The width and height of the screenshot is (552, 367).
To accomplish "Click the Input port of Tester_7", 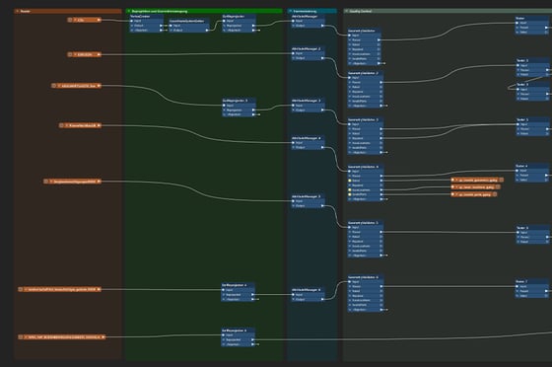I will 517,286.
